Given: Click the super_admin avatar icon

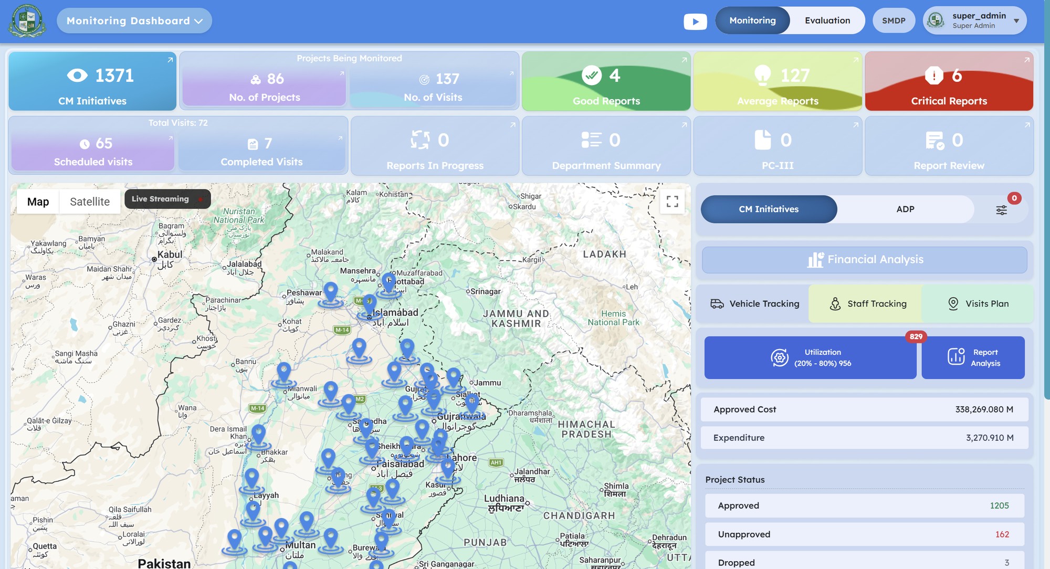Looking at the screenshot, I should pyautogui.click(x=936, y=20).
